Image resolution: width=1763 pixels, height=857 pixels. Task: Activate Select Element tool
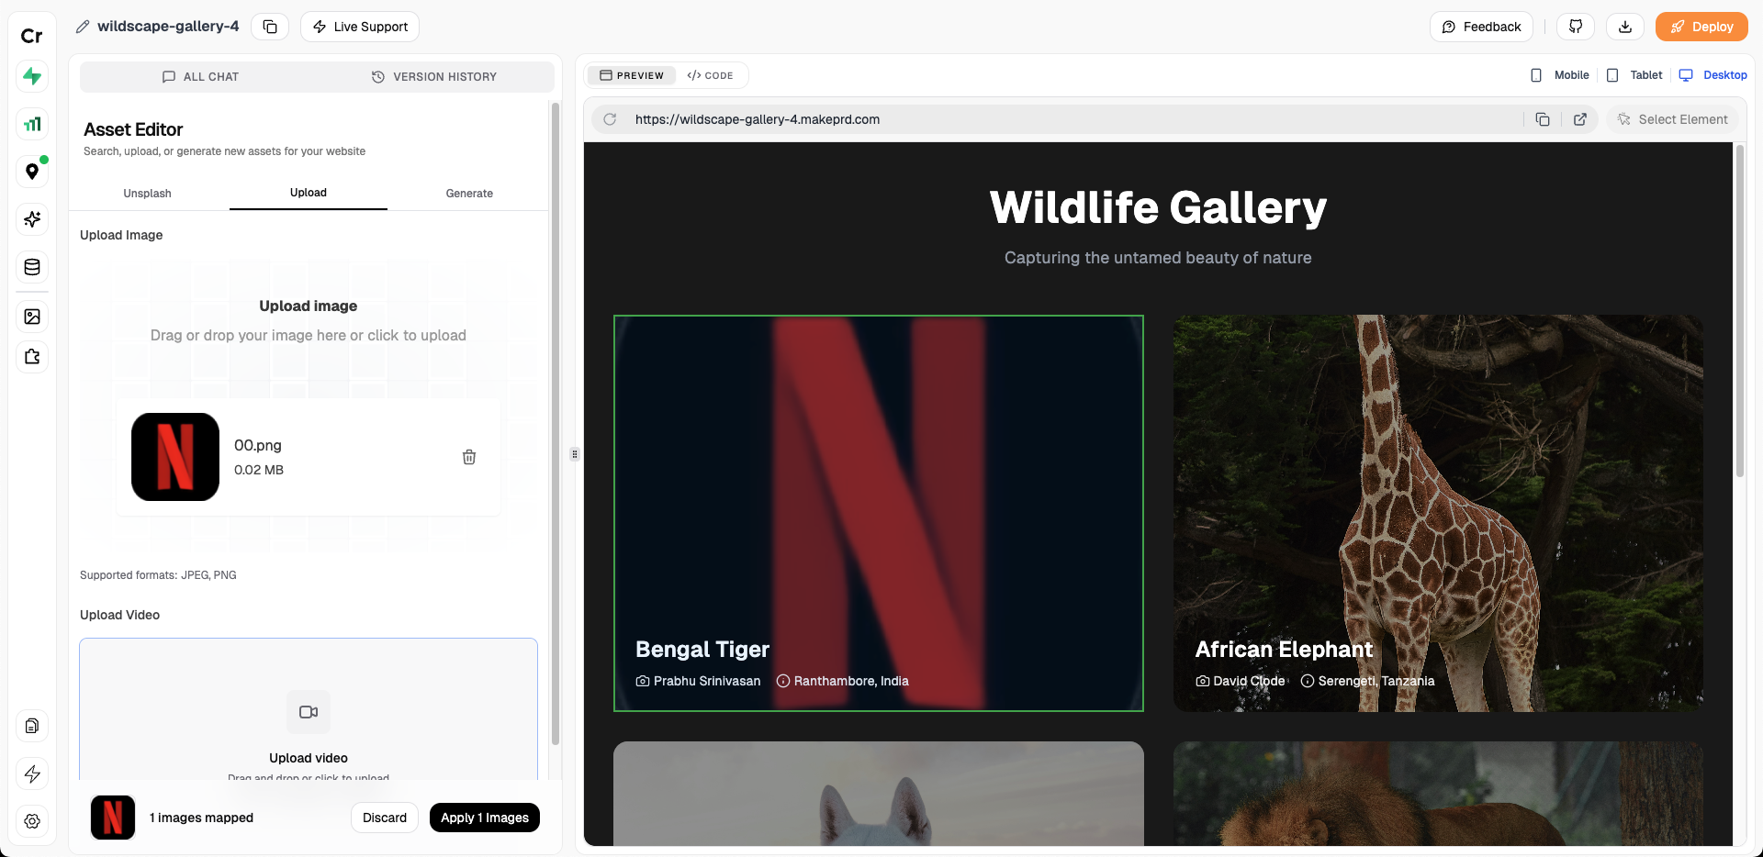point(1672,119)
